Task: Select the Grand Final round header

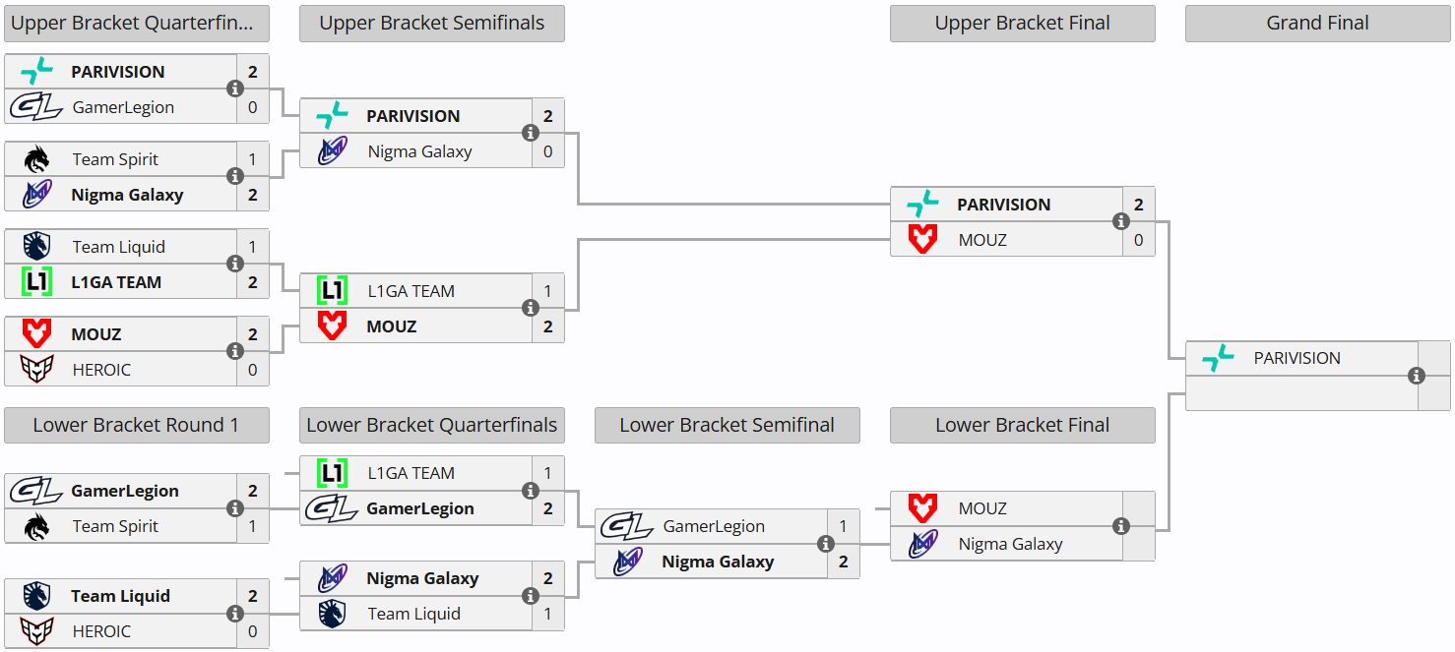Action: (1317, 24)
